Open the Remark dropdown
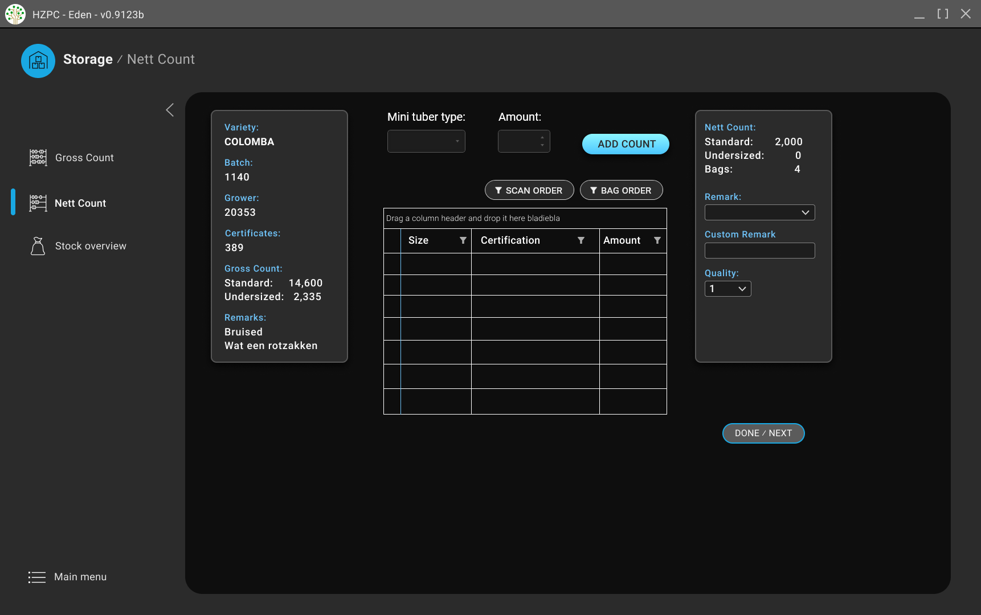 (760, 212)
